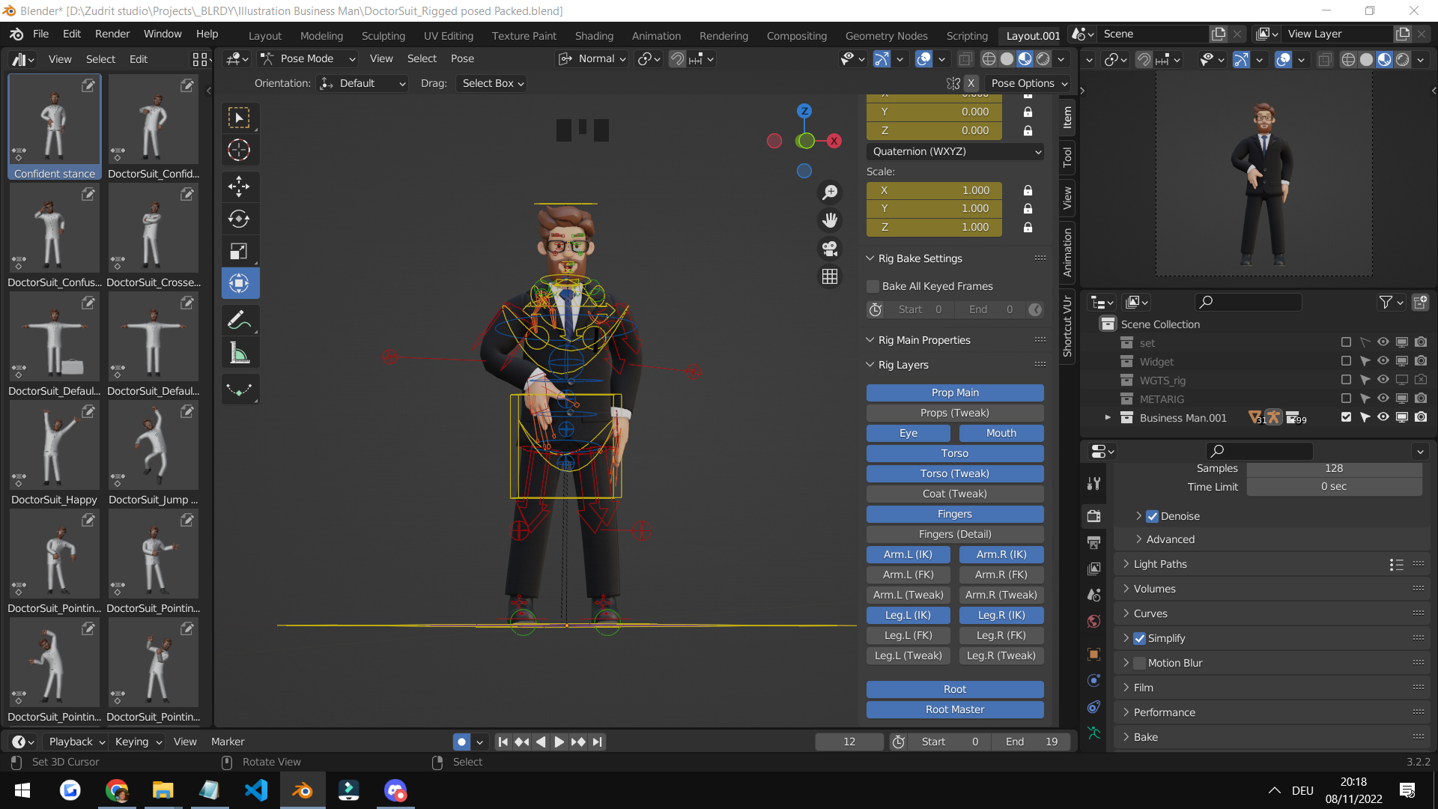Select the Measure tool
Image resolution: width=1438 pixels, height=809 pixels.
pos(239,354)
